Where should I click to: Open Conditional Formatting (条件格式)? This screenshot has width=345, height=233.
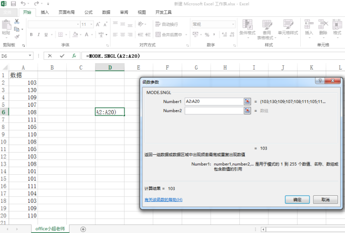[247, 29]
